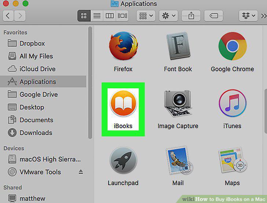Screen dimensions: 267x203
Task: Switch to icon view mode
Action: pyautogui.click(x=84, y=16)
